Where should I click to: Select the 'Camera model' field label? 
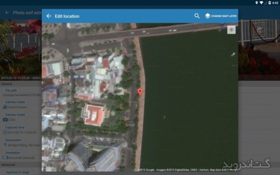coord(15,115)
